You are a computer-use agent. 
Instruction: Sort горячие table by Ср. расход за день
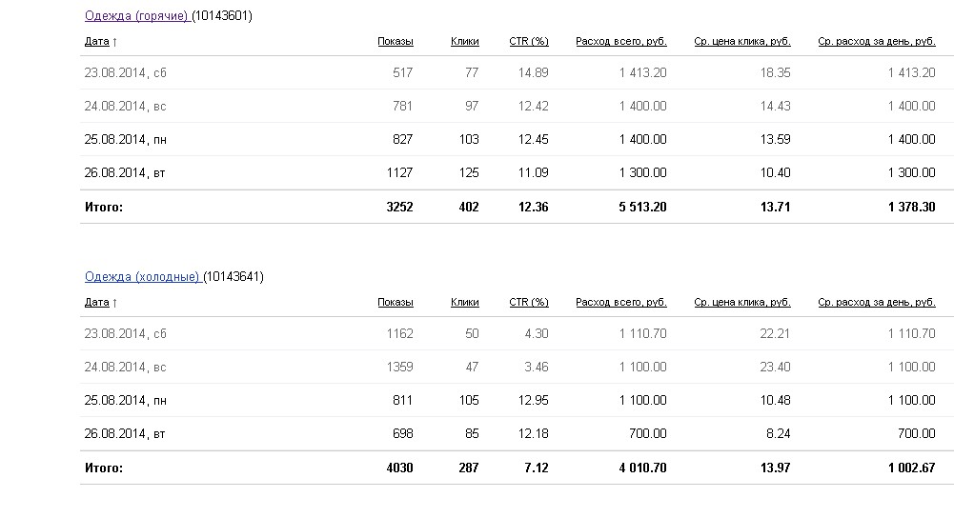[x=876, y=42]
